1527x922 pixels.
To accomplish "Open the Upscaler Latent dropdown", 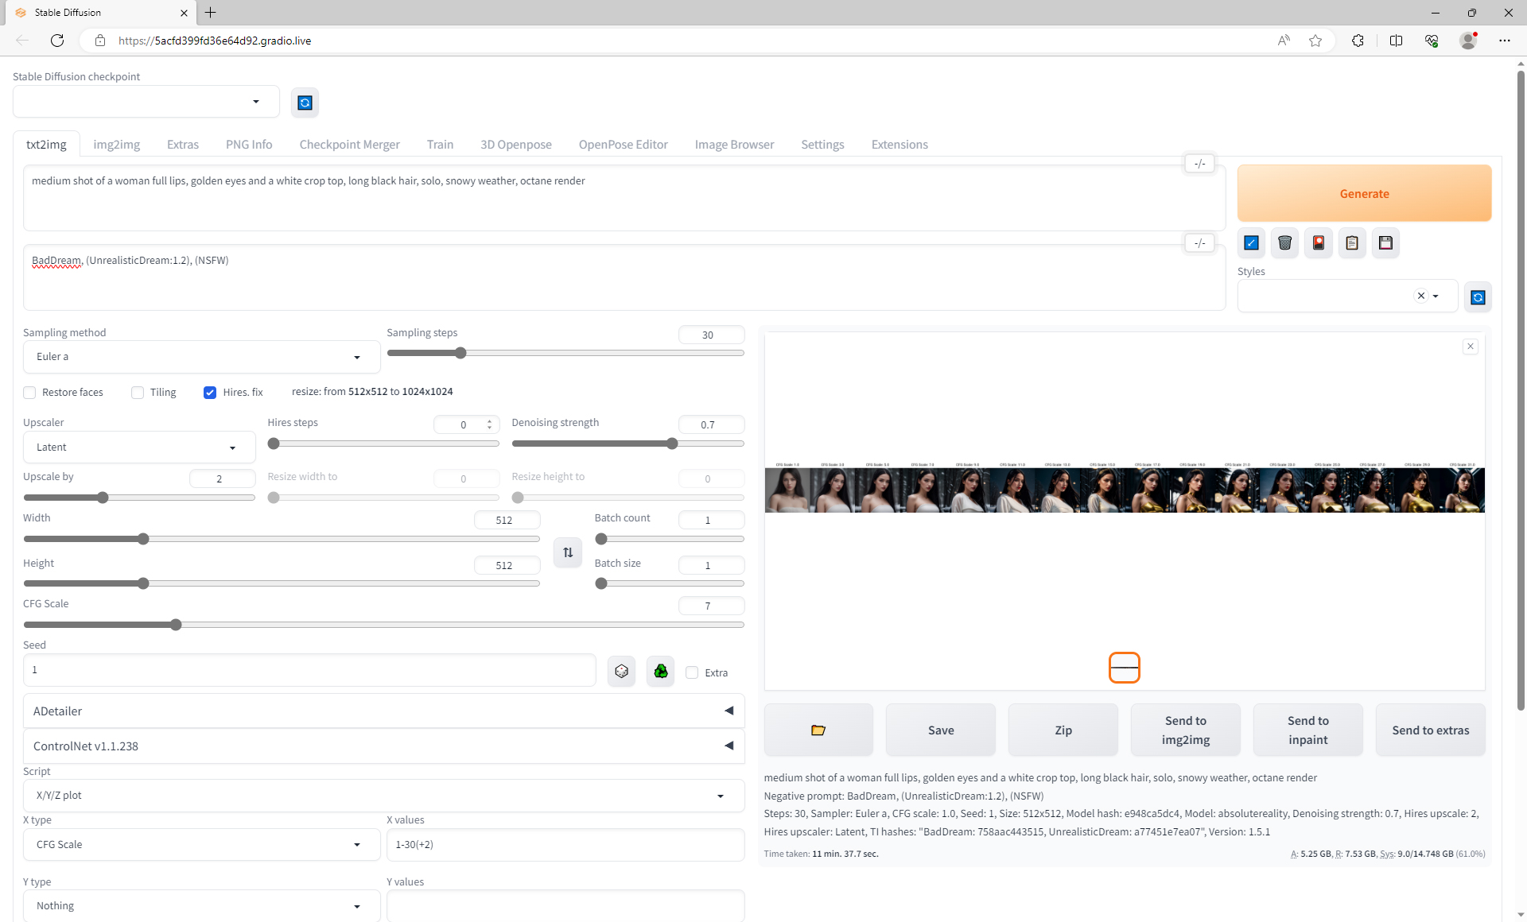I will (138, 447).
